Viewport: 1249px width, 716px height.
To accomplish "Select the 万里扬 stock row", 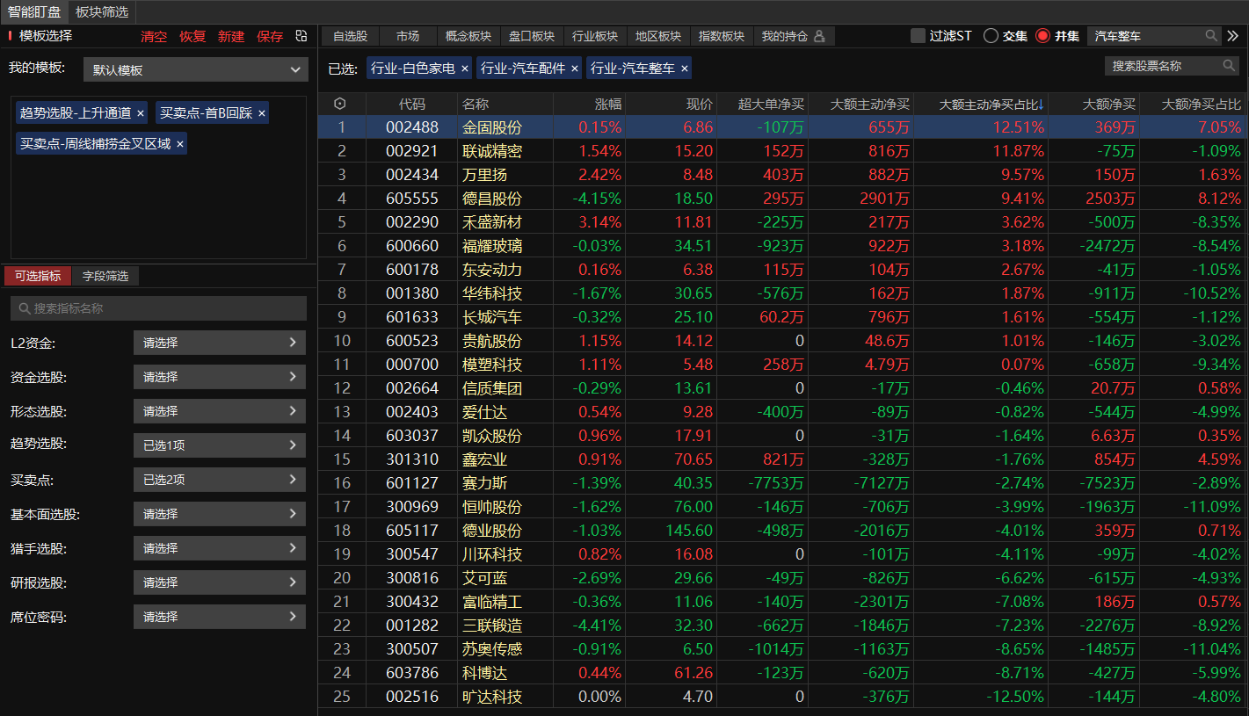I will 782,175.
